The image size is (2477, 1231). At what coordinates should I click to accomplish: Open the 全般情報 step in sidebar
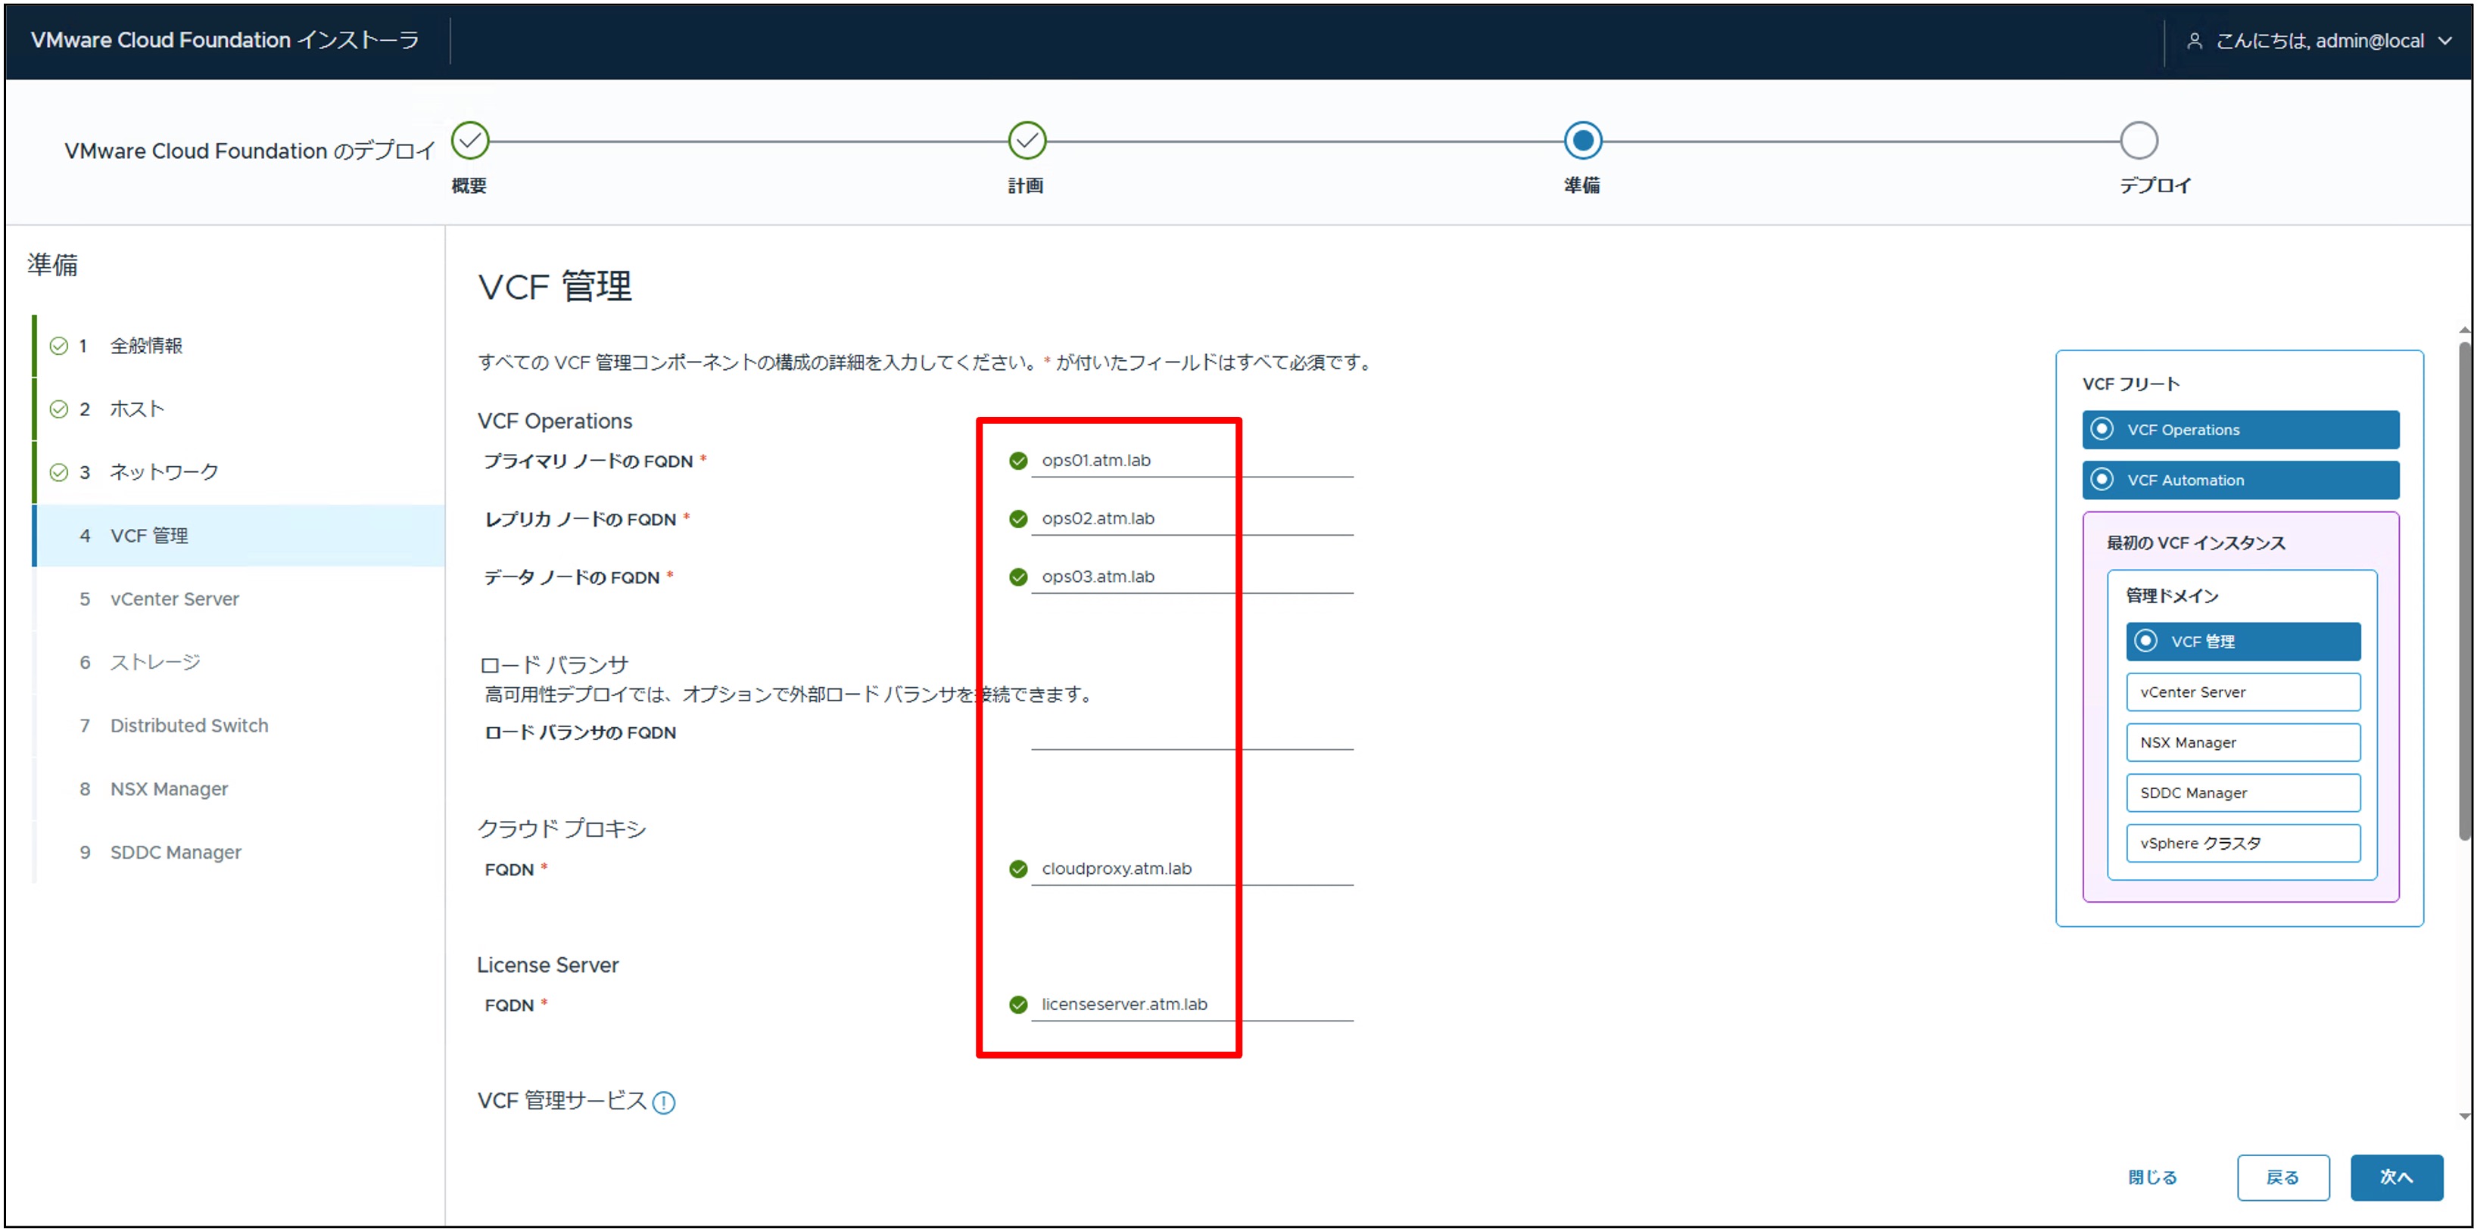point(238,346)
